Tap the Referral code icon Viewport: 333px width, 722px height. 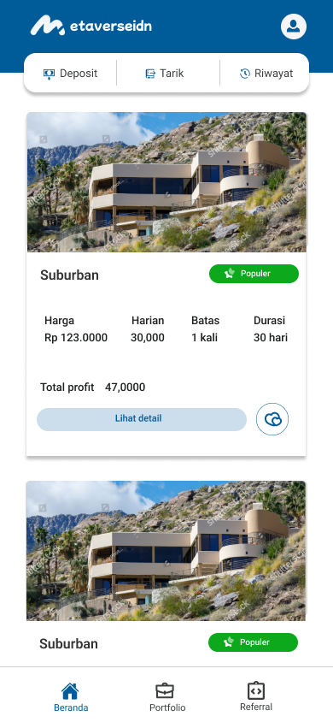(x=256, y=690)
